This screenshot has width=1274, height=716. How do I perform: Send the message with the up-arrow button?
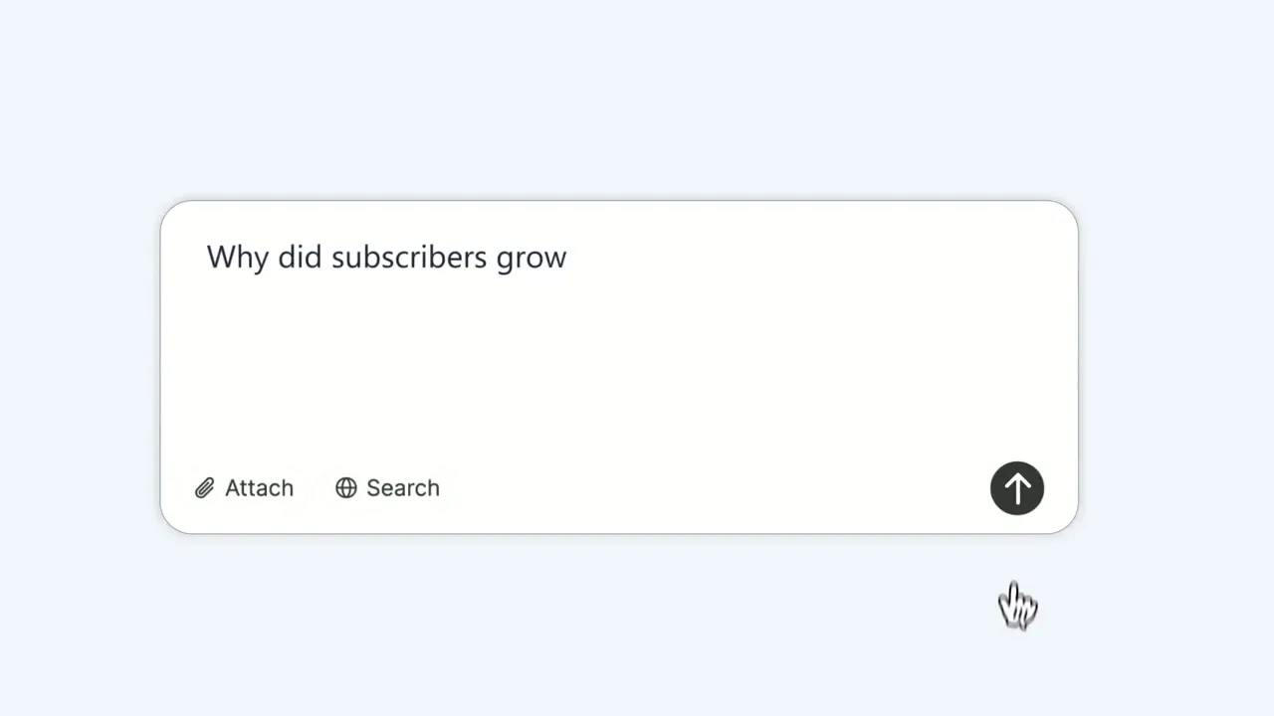(1016, 488)
